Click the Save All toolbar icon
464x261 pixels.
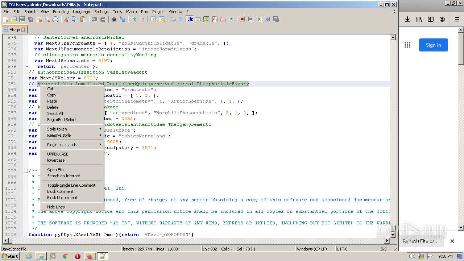click(x=30, y=19)
